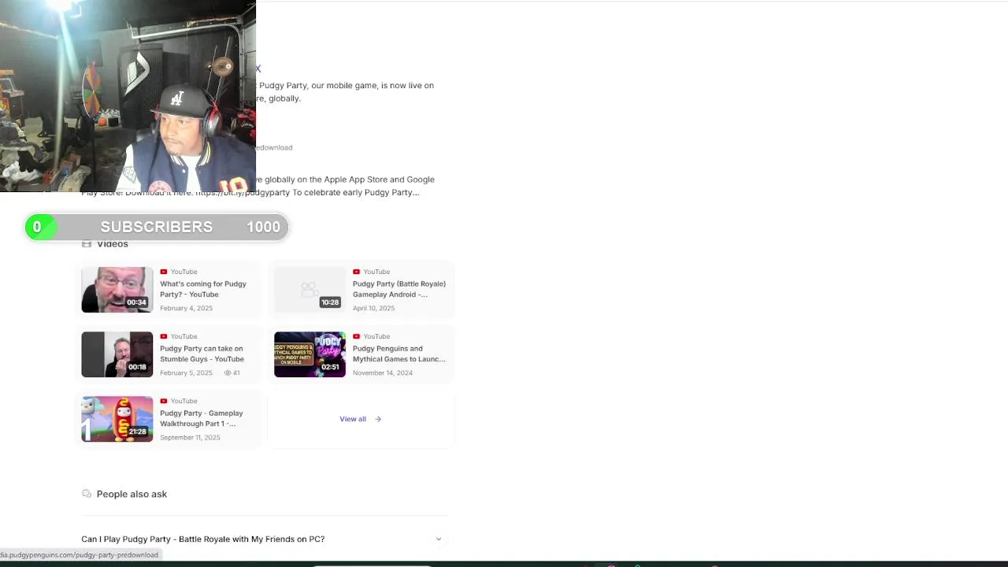Click the 41 views count
The height and width of the screenshot is (567, 1008).
[236, 372]
